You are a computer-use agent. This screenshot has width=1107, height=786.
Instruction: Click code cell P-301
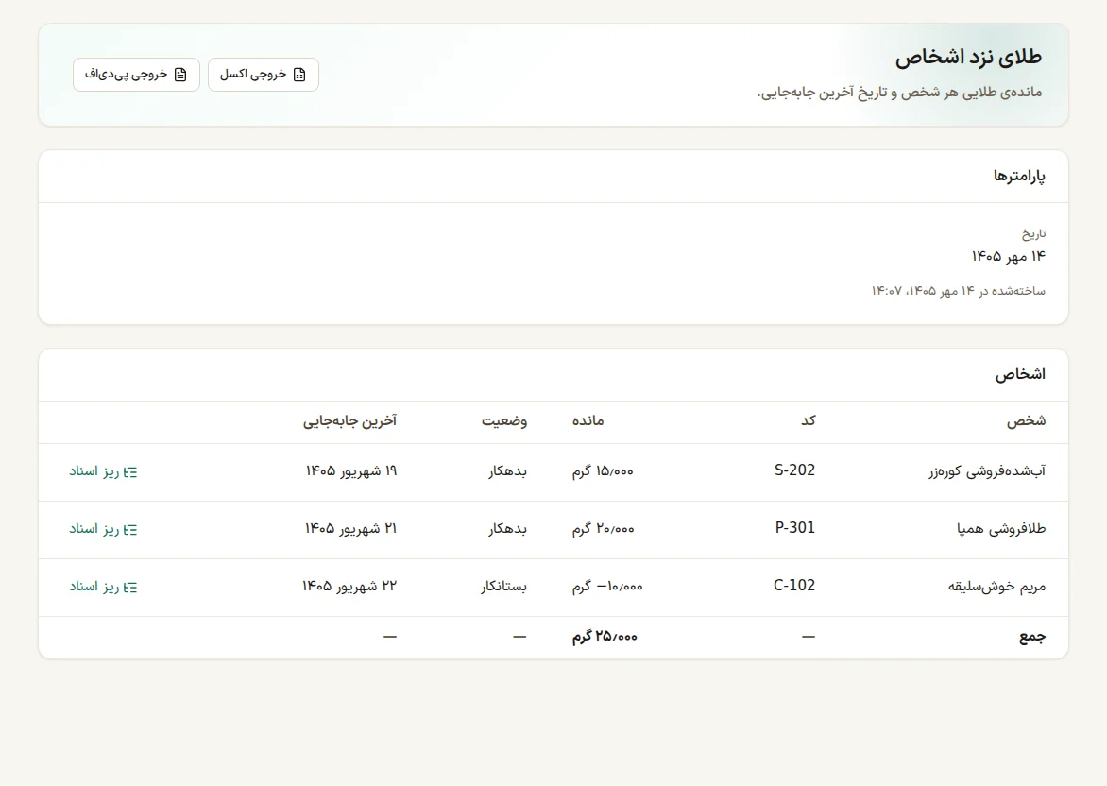click(795, 528)
